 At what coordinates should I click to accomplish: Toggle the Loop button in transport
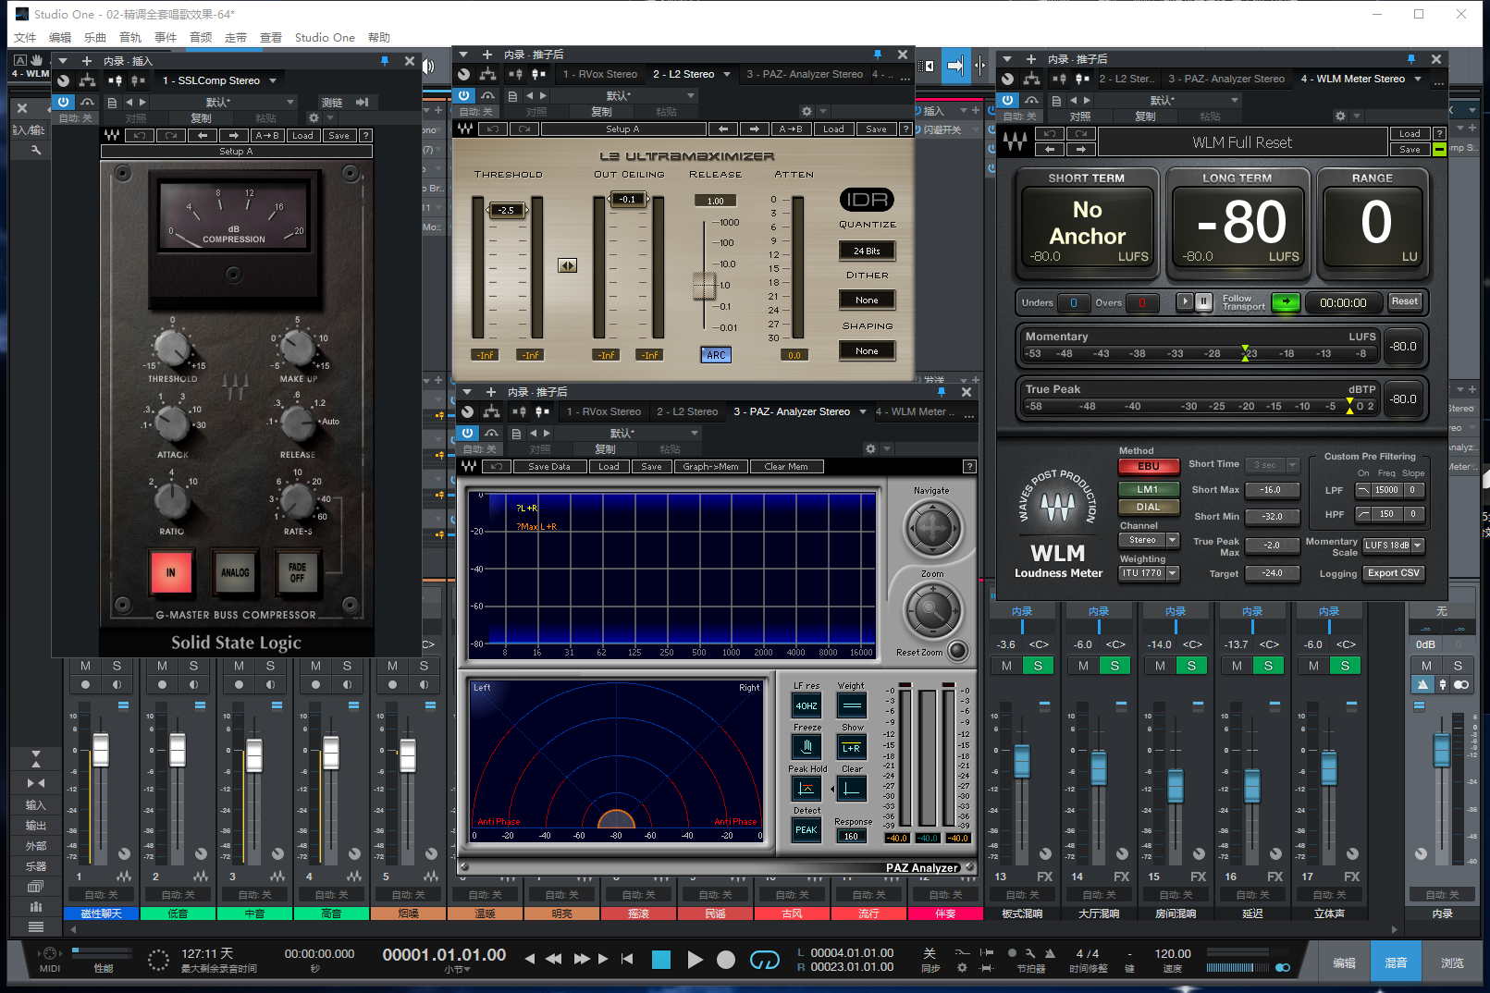tap(764, 960)
